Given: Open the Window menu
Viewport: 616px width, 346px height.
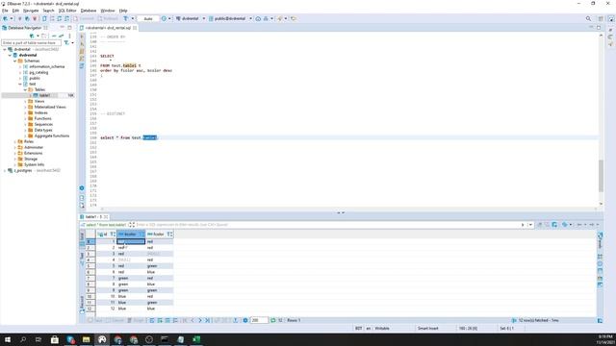Looking at the screenshot, I should (108, 11).
